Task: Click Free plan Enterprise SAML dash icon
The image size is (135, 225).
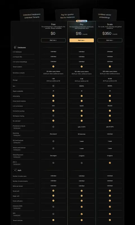Action: (x=53, y=207)
